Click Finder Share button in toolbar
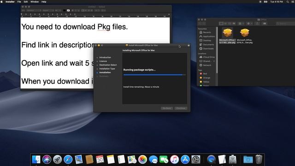 click(257, 24)
